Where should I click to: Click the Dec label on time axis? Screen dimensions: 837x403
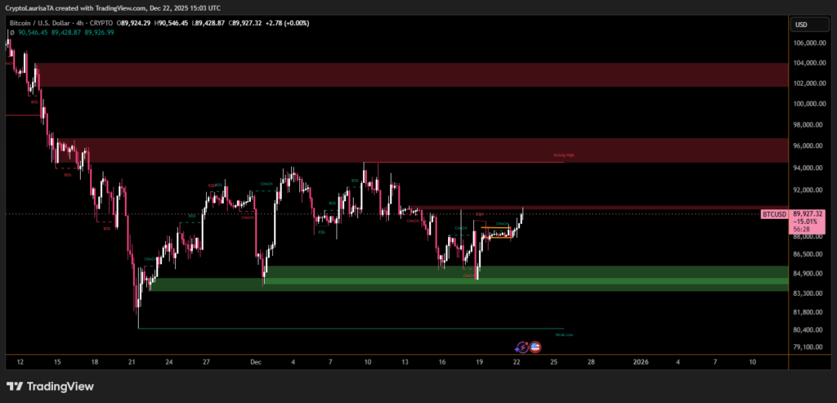click(256, 360)
